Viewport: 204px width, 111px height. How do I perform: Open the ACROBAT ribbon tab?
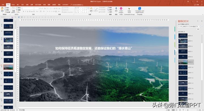[65, 5]
